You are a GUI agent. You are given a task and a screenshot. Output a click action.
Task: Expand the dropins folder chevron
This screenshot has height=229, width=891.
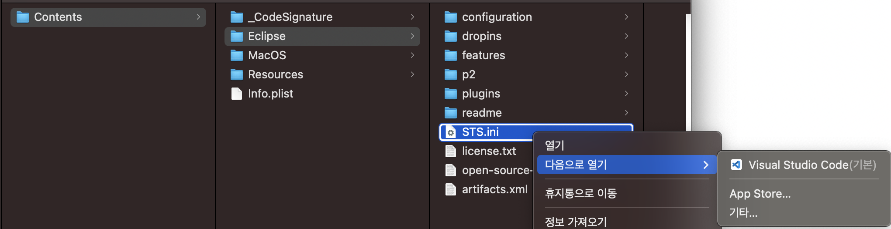[626, 36]
